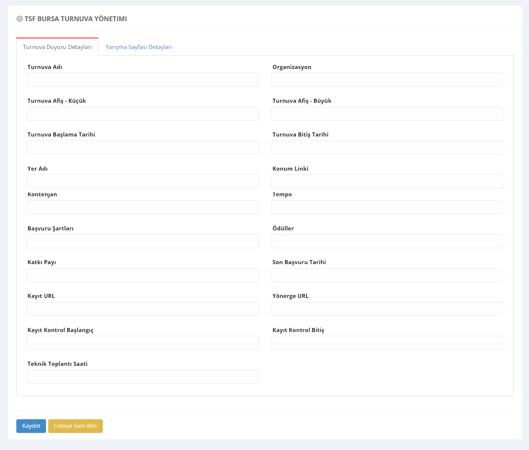Click the gear icon beside the page title
Viewport: 529px width, 450px height.
click(x=20, y=19)
